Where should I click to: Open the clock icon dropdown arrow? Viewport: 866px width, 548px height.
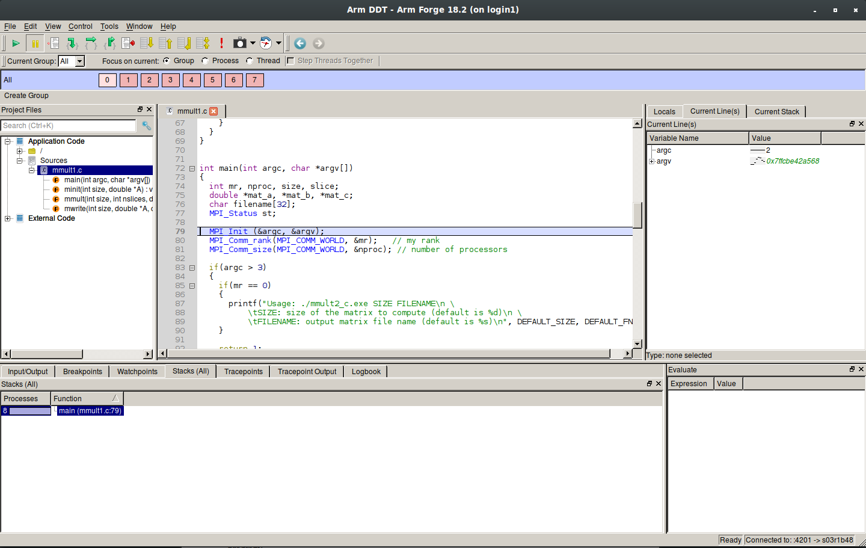tap(278, 43)
